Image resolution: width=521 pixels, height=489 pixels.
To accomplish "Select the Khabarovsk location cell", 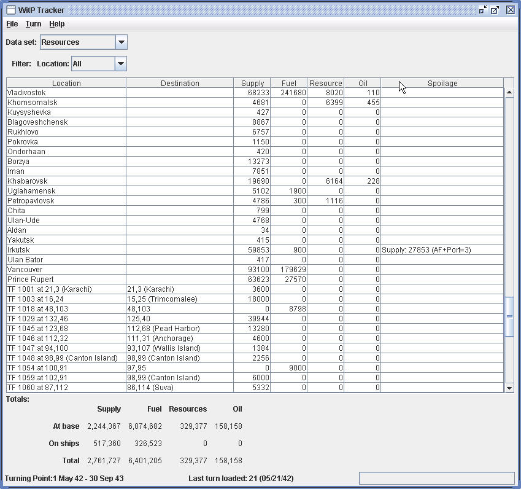I will (66, 181).
